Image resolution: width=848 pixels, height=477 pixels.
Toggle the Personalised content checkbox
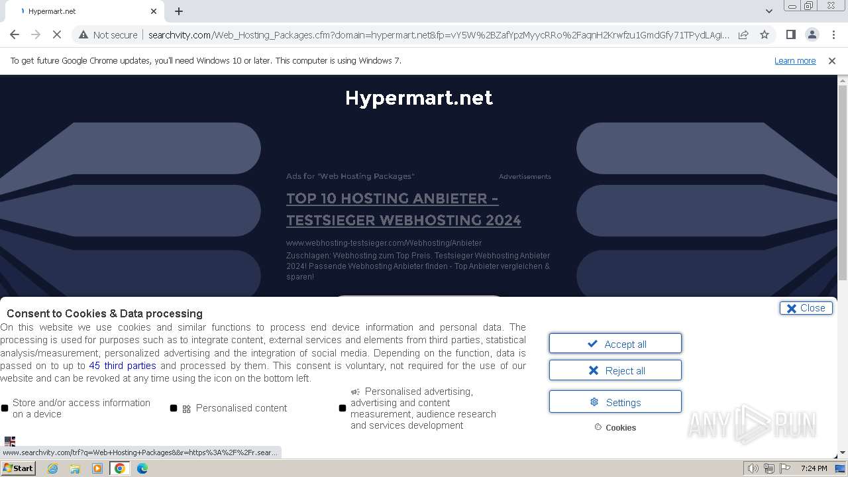point(174,408)
